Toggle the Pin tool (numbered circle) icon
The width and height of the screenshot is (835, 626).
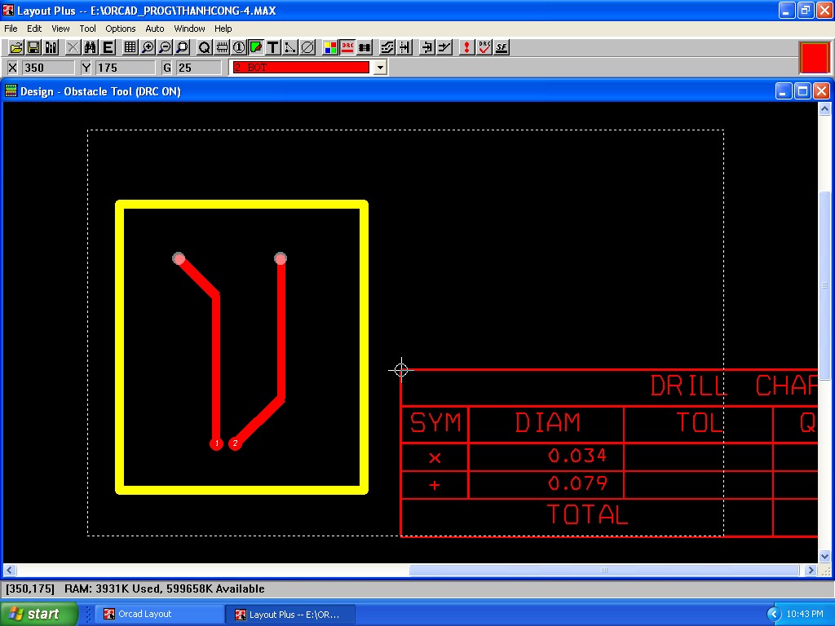(x=239, y=48)
